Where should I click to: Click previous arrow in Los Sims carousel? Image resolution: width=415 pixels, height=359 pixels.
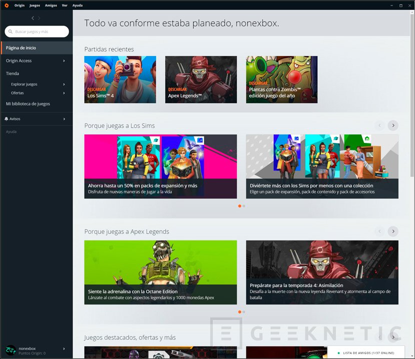coord(379,125)
